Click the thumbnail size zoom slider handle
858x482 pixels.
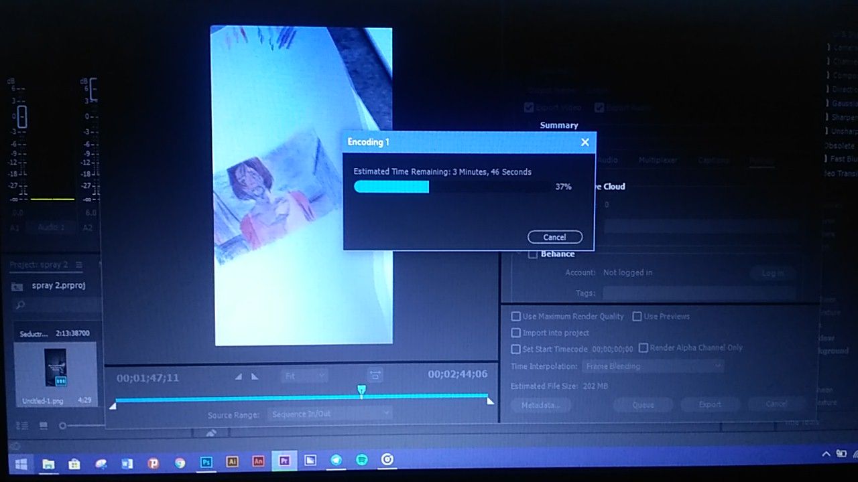click(x=62, y=426)
